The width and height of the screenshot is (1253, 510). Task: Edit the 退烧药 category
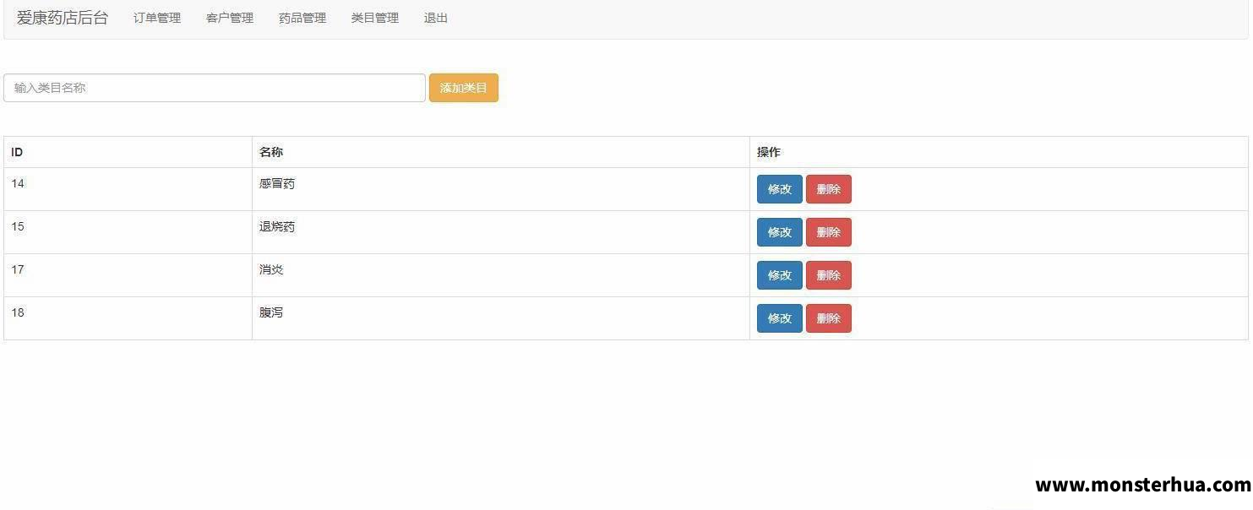[779, 232]
